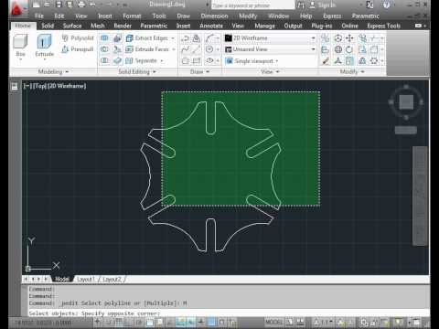This screenshot has height=329, width=439.
Task: Click the solid Union icon
Action: (104, 38)
